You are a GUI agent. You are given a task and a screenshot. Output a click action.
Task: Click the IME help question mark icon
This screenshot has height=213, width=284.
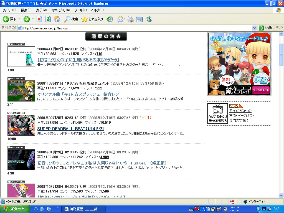[x=225, y=209]
